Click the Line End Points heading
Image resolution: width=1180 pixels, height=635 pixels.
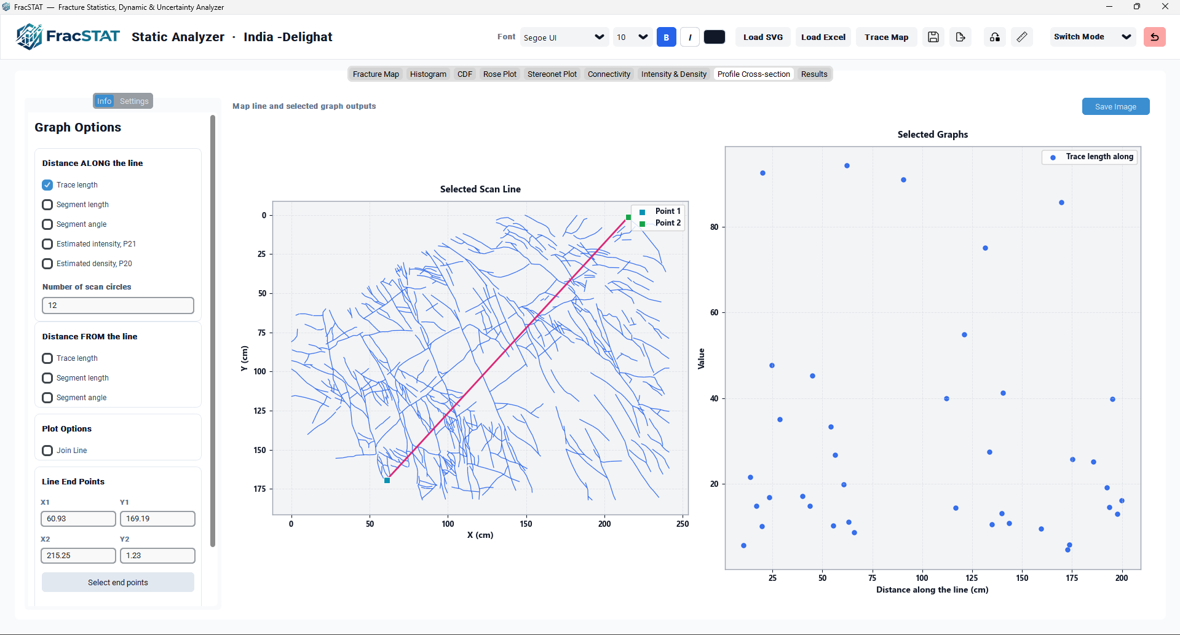73,481
